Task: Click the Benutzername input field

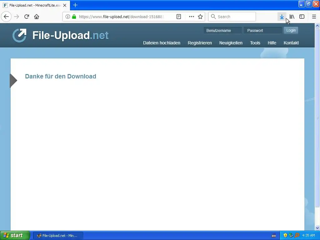Action: tap(222, 30)
